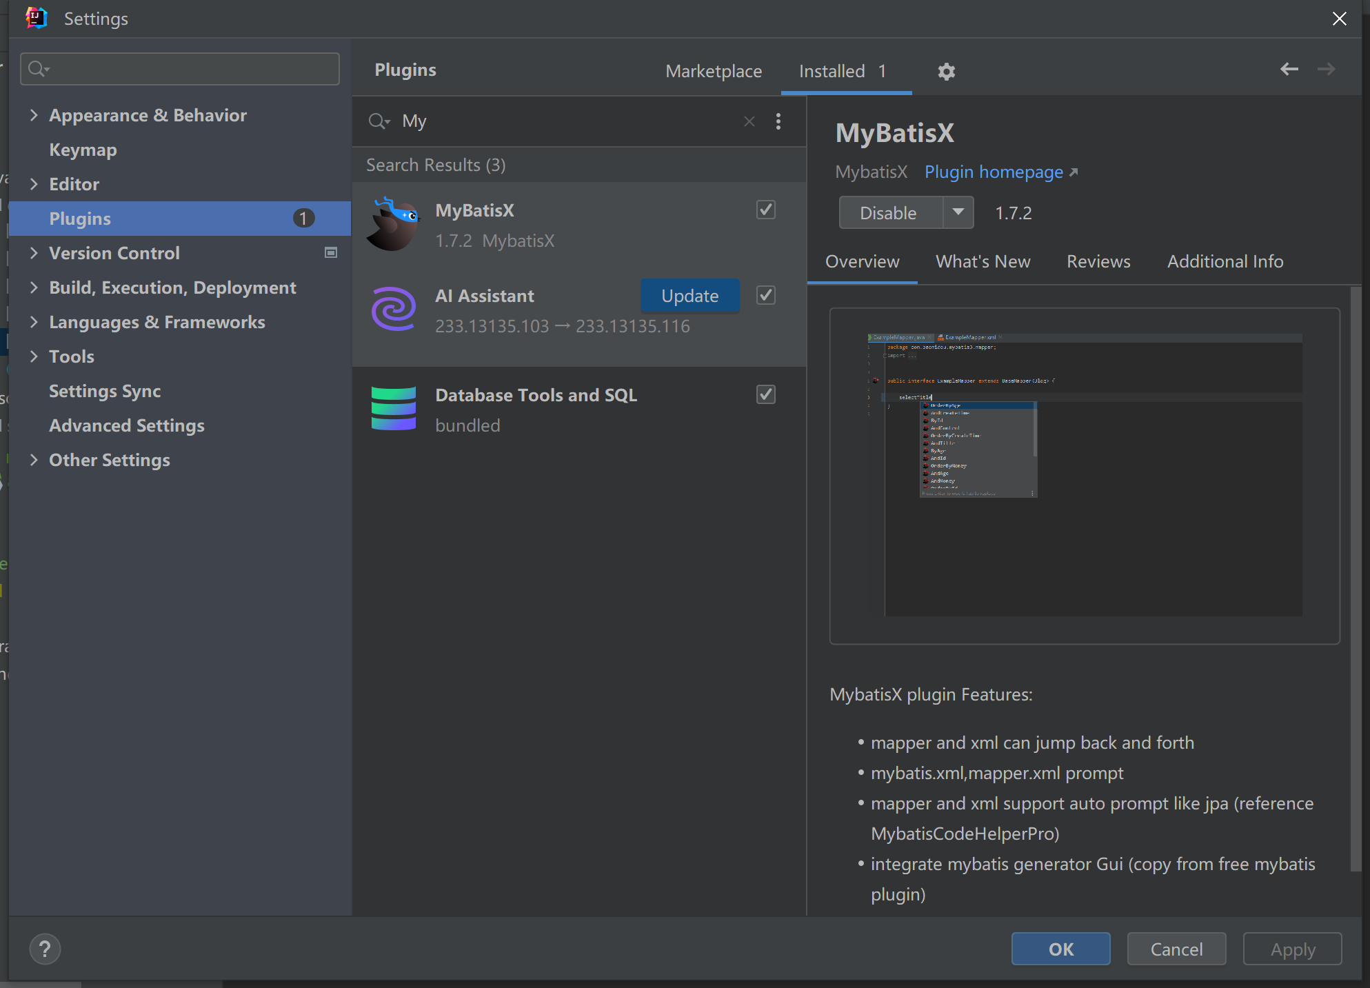The height and width of the screenshot is (988, 1370).
Task: Open the plugin search options menu (three dots)
Action: [x=778, y=121]
